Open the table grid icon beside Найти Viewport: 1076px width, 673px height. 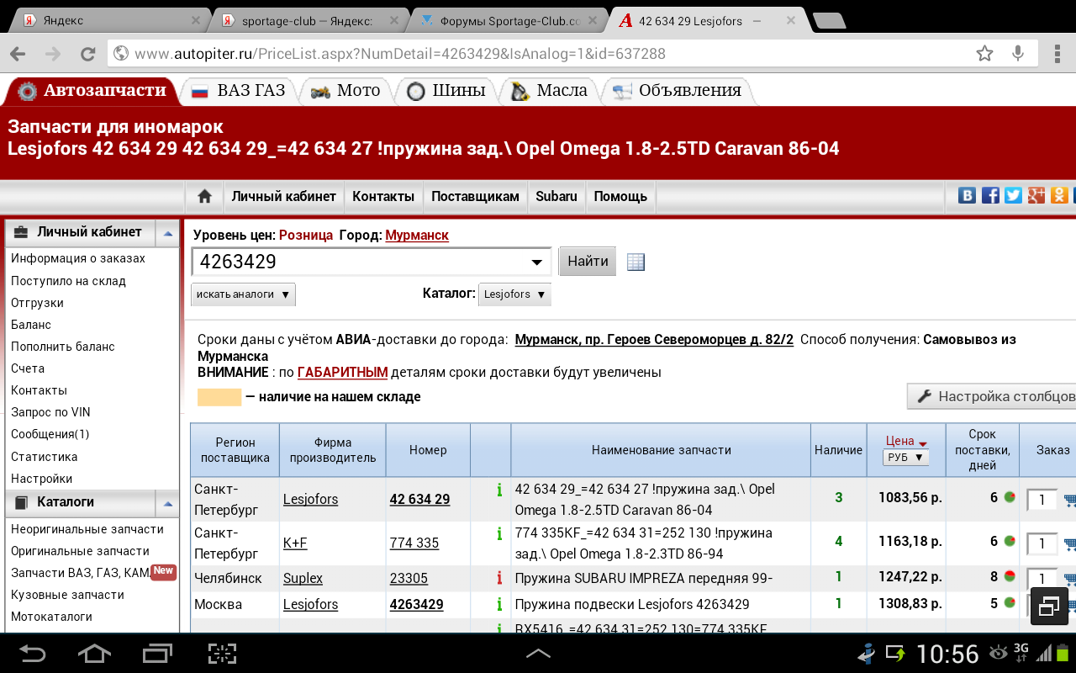click(x=636, y=262)
